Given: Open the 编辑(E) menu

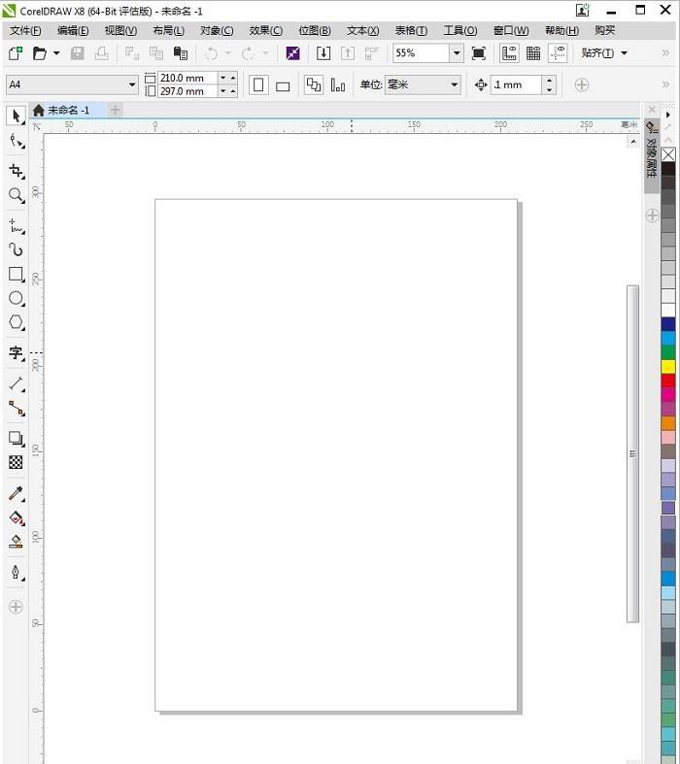Looking at the screenshot, I should (73, 31).
